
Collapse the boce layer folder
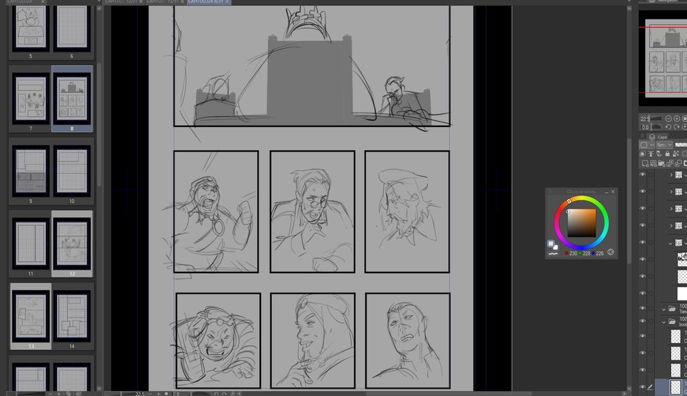[x=664, y=322]
